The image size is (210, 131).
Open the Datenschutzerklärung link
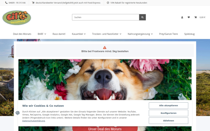34,121
